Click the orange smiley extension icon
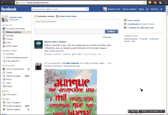 pyautogui.click(x=150, y=3)
